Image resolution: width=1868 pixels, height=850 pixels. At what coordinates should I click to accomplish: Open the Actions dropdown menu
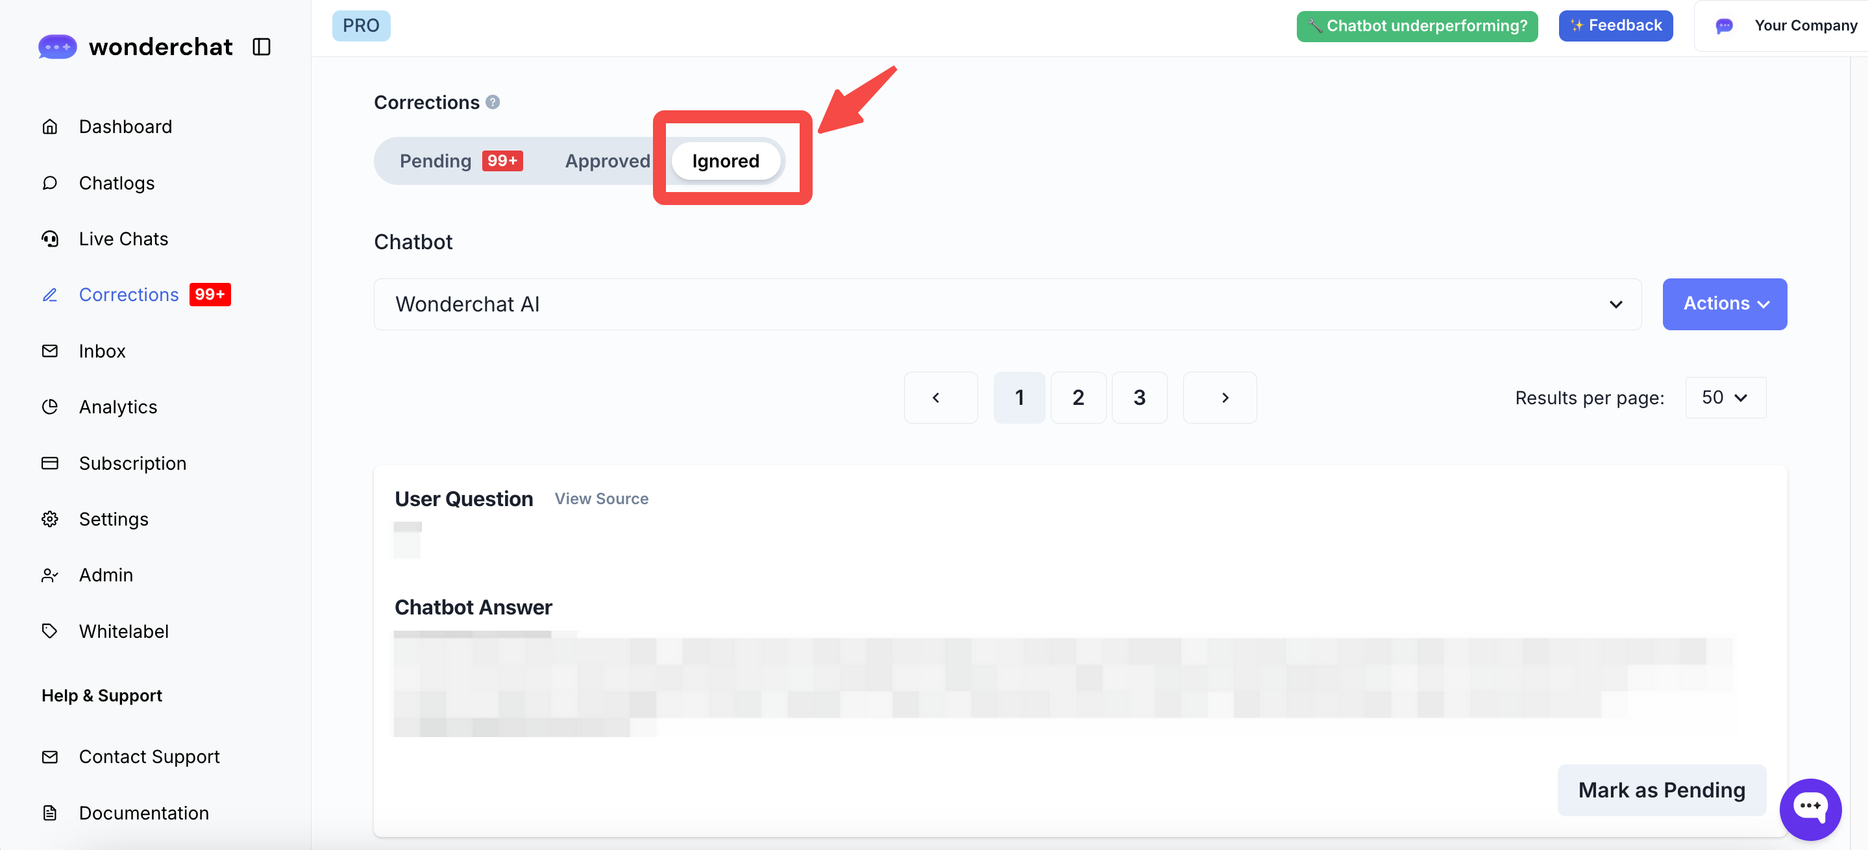click(x=1725, y=304)
